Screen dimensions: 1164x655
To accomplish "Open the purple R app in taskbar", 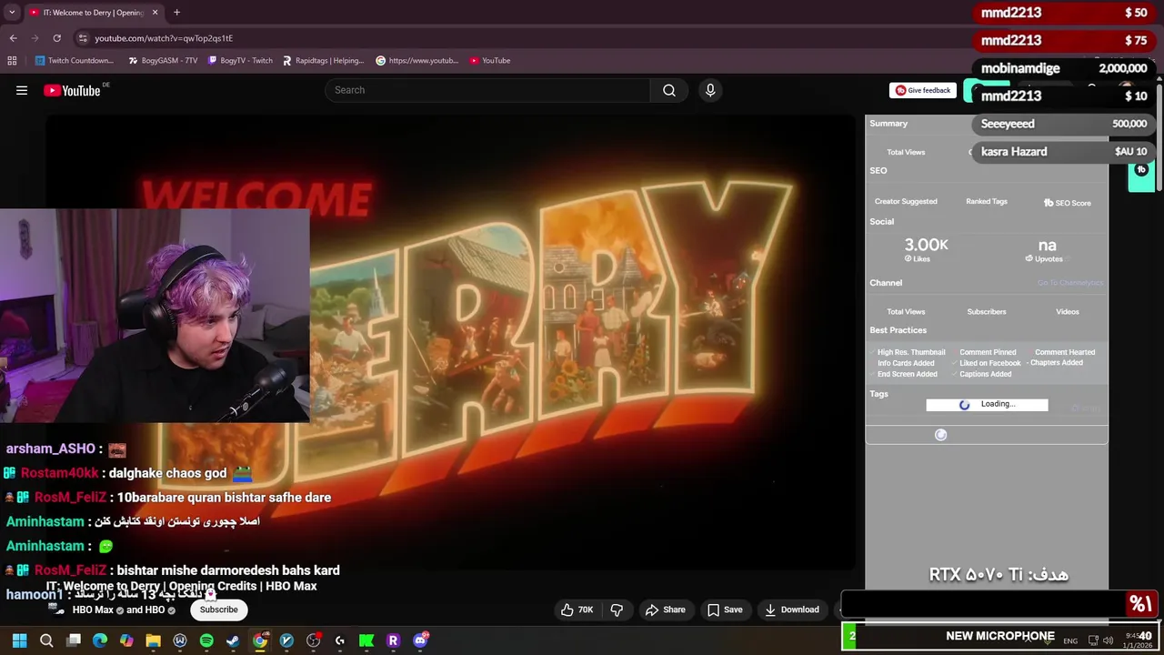I will click(393, 640).
